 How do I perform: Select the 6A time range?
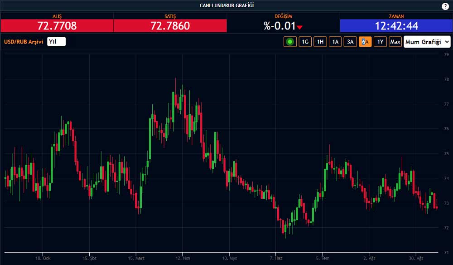[x=365, y=42]
